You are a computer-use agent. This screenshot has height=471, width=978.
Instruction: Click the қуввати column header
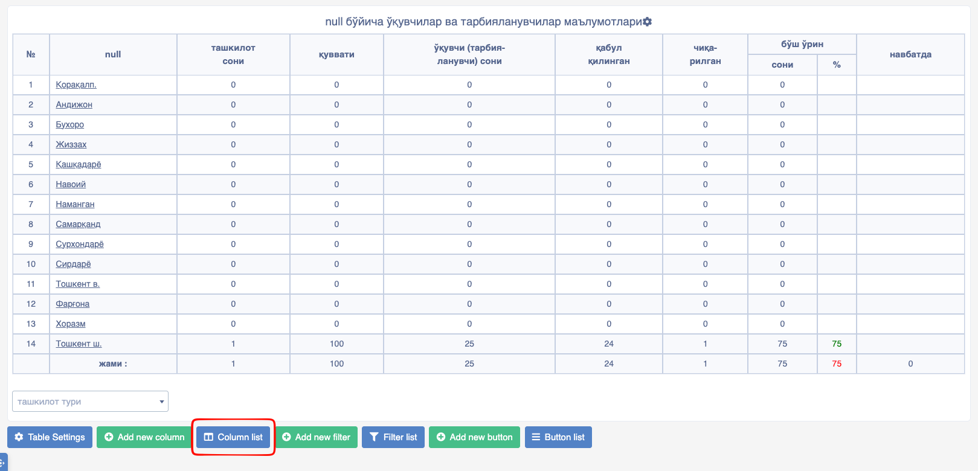point(336,54)
